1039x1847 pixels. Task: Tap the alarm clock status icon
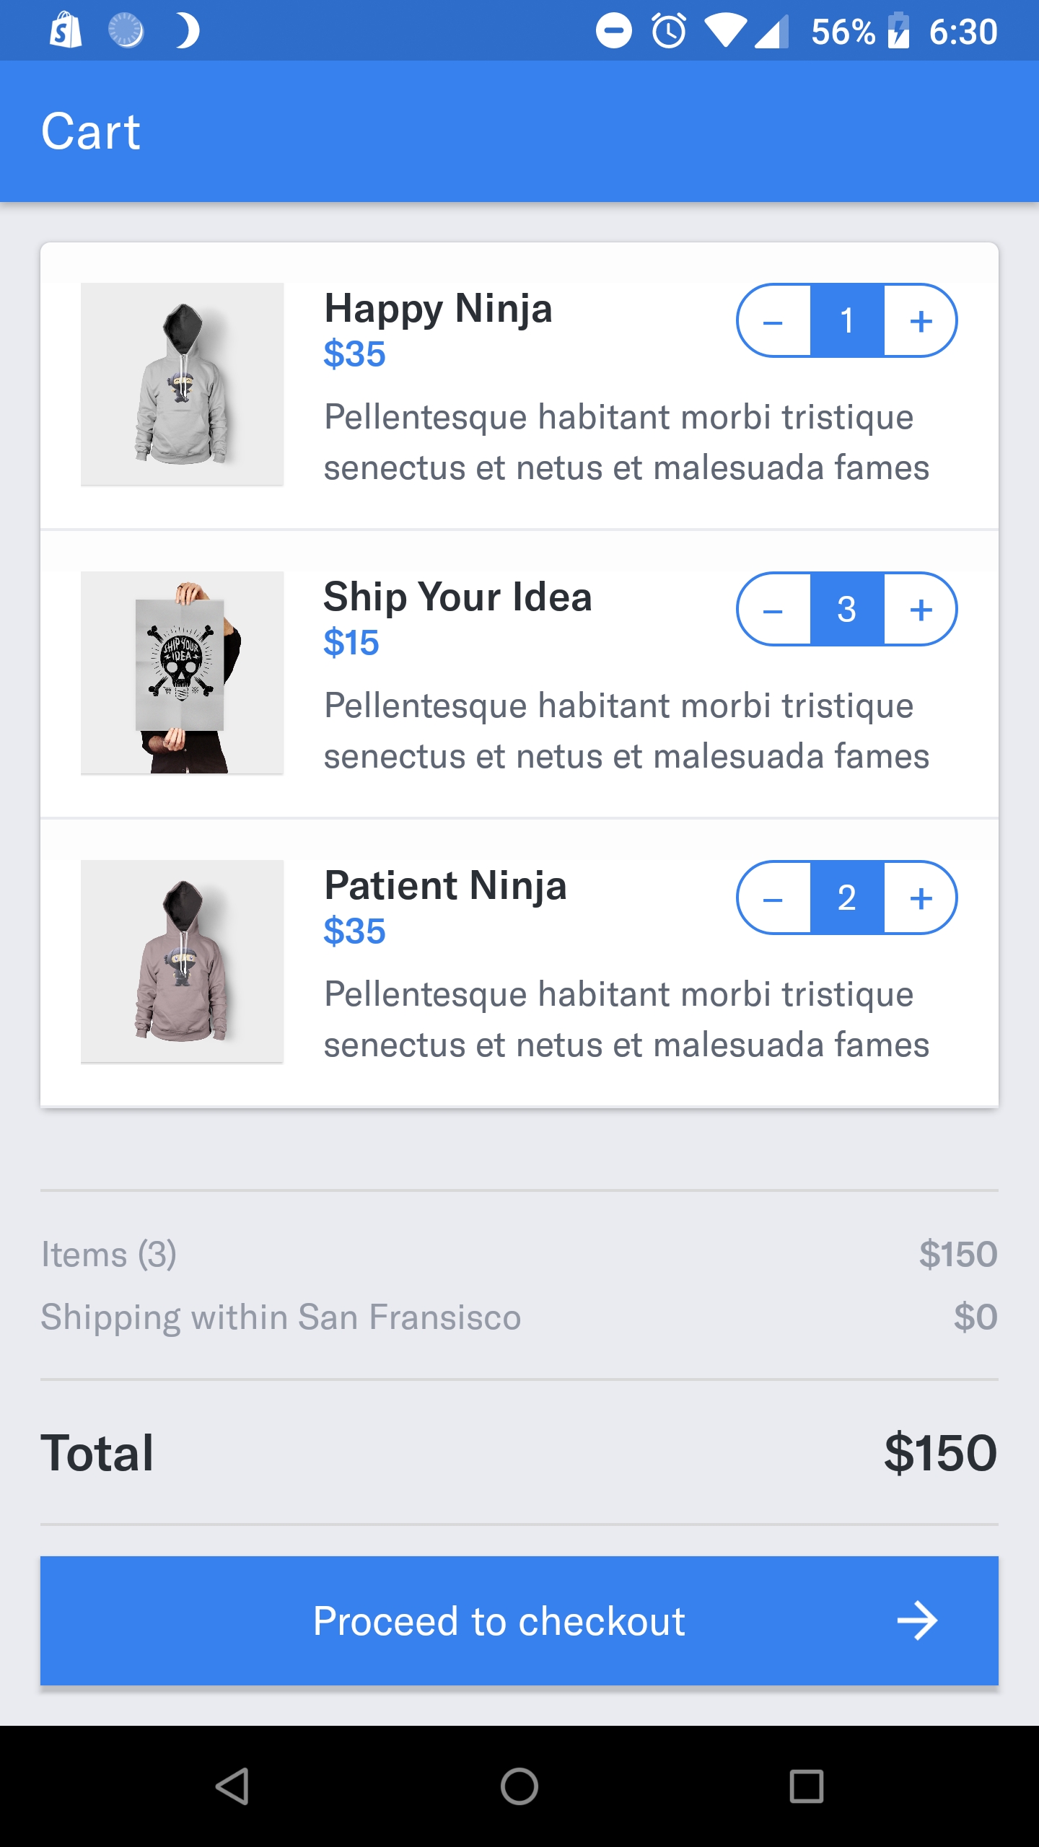(669, 31)
